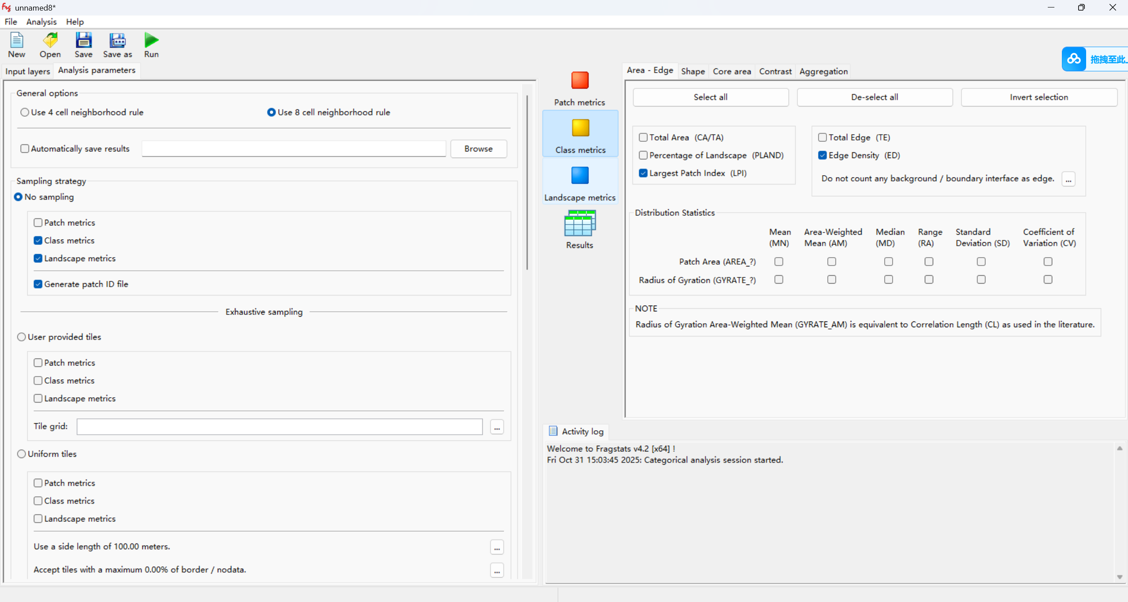Switch to the Shape tab

coord(693,71)
